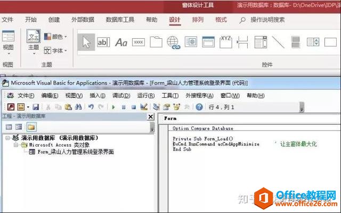Click the Break pause icon
The image size is (341, 213).
(124, 107)
